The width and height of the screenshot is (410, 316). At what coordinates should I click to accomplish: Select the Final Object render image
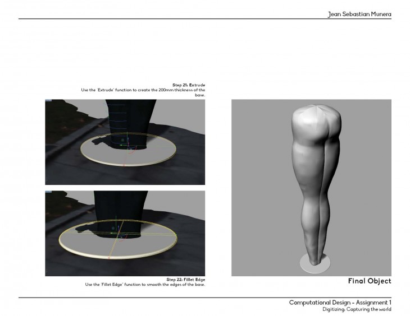(x=311, y=188)
